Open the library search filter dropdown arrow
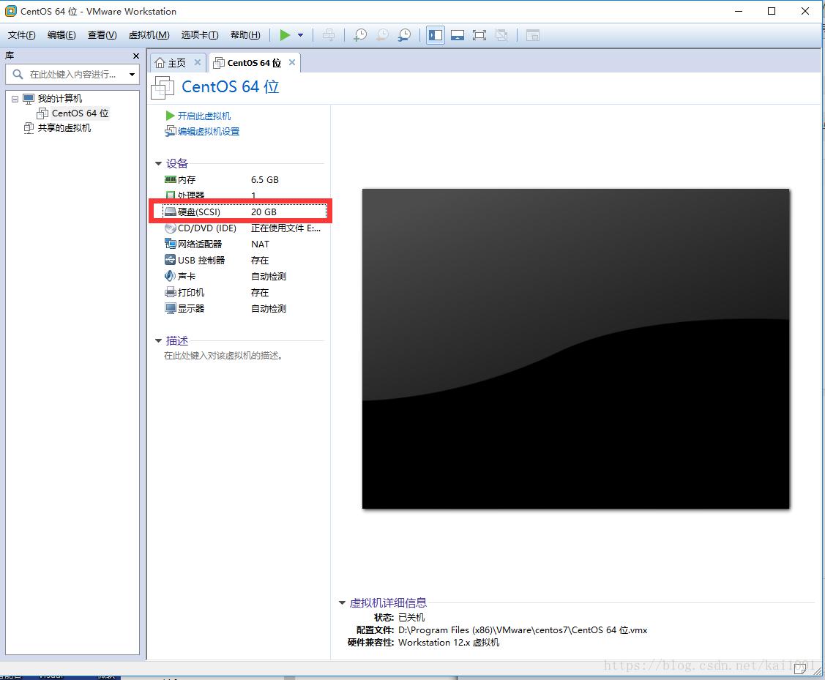Viewport: 825px width, 680px height. click(132, 74)
